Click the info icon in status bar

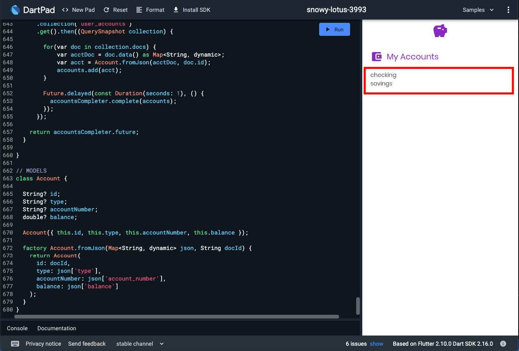click(x=503, y=344)
